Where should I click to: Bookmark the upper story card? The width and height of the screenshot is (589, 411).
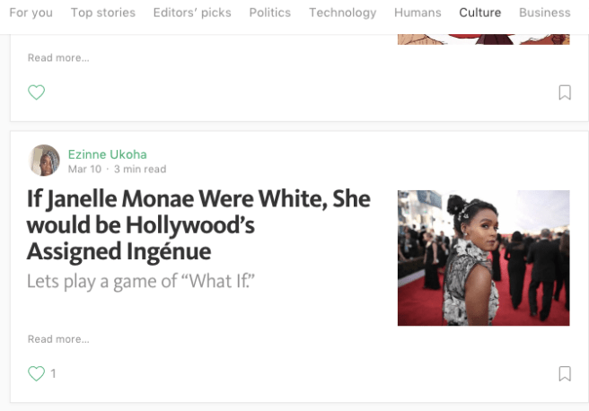[x=565, y=92]
